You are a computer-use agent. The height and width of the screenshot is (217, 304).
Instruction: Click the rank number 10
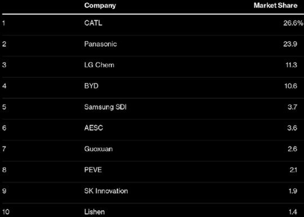6,212
